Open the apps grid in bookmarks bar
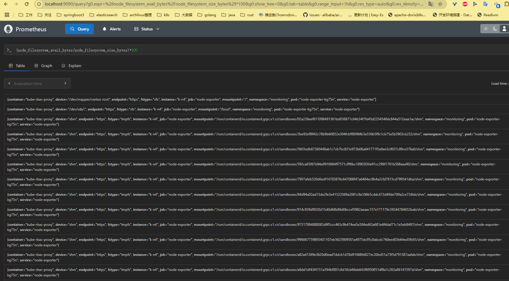This screenshot has width=509, height=281. point(7,15)
